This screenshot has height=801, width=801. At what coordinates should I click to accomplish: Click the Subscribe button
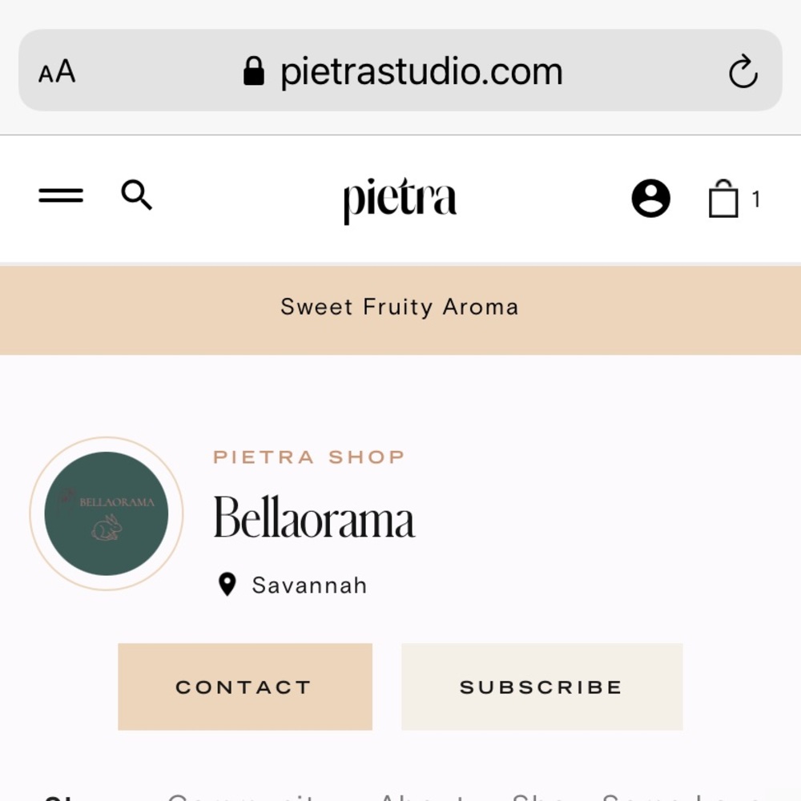pyautogui.click(x=542, y=686)
